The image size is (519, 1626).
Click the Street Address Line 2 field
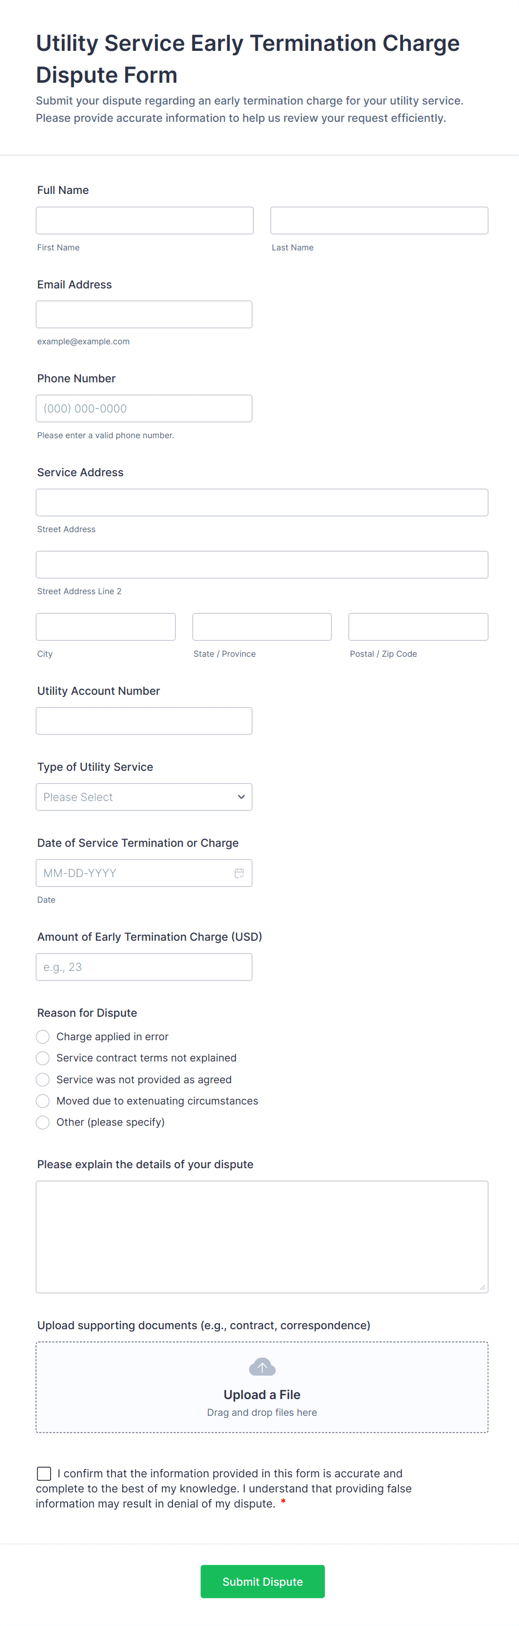[261, 565]
